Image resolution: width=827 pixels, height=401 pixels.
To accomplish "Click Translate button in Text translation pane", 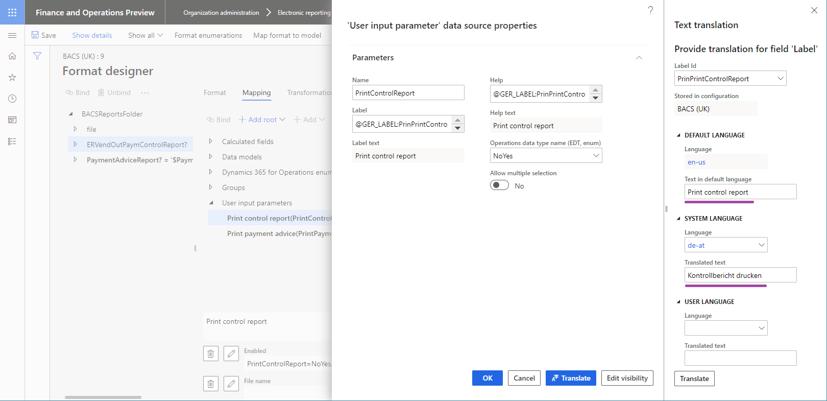I will pos(694,379).
